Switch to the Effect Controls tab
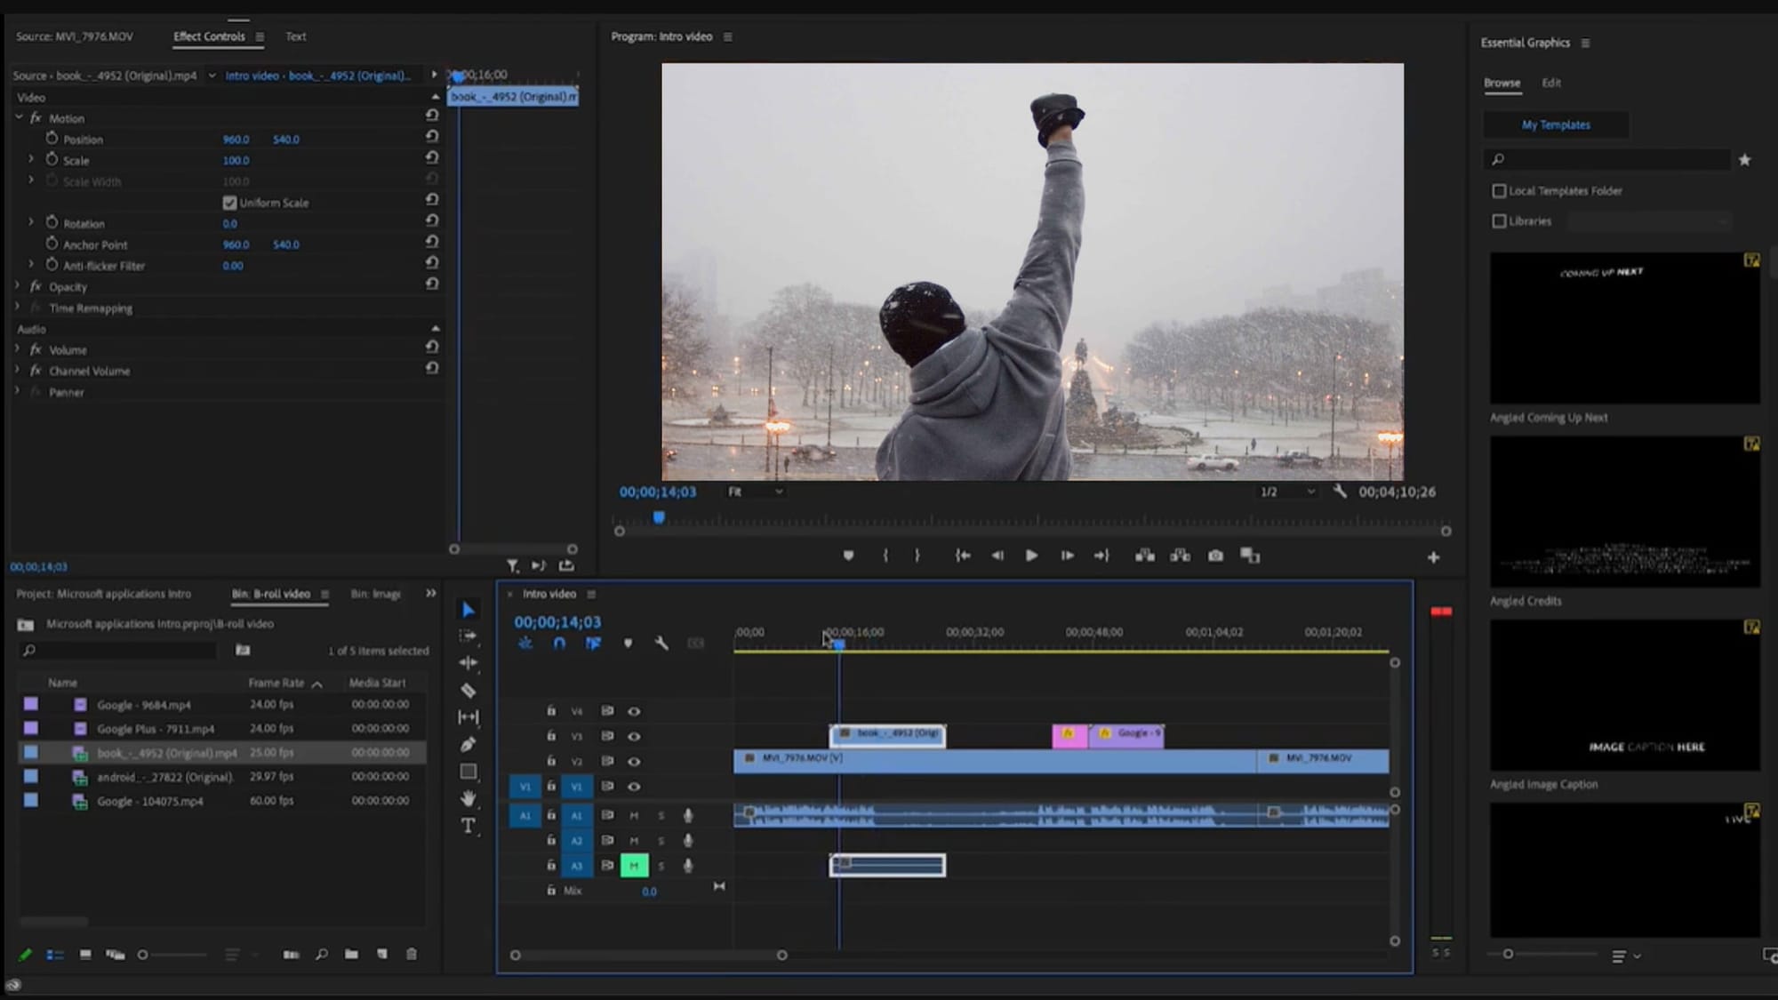Screen dimensions: 1778x1000 tap(209, 36)
